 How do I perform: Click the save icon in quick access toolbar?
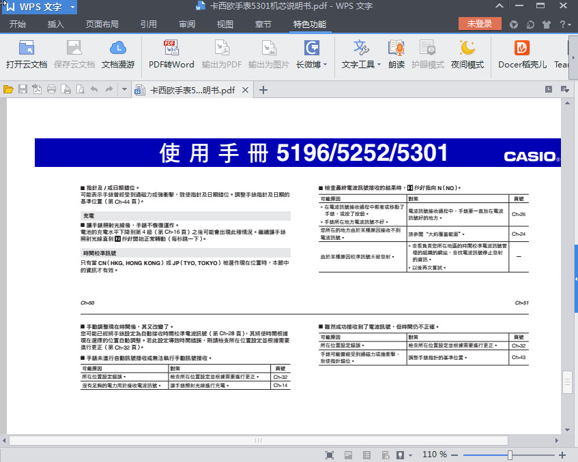23,89
